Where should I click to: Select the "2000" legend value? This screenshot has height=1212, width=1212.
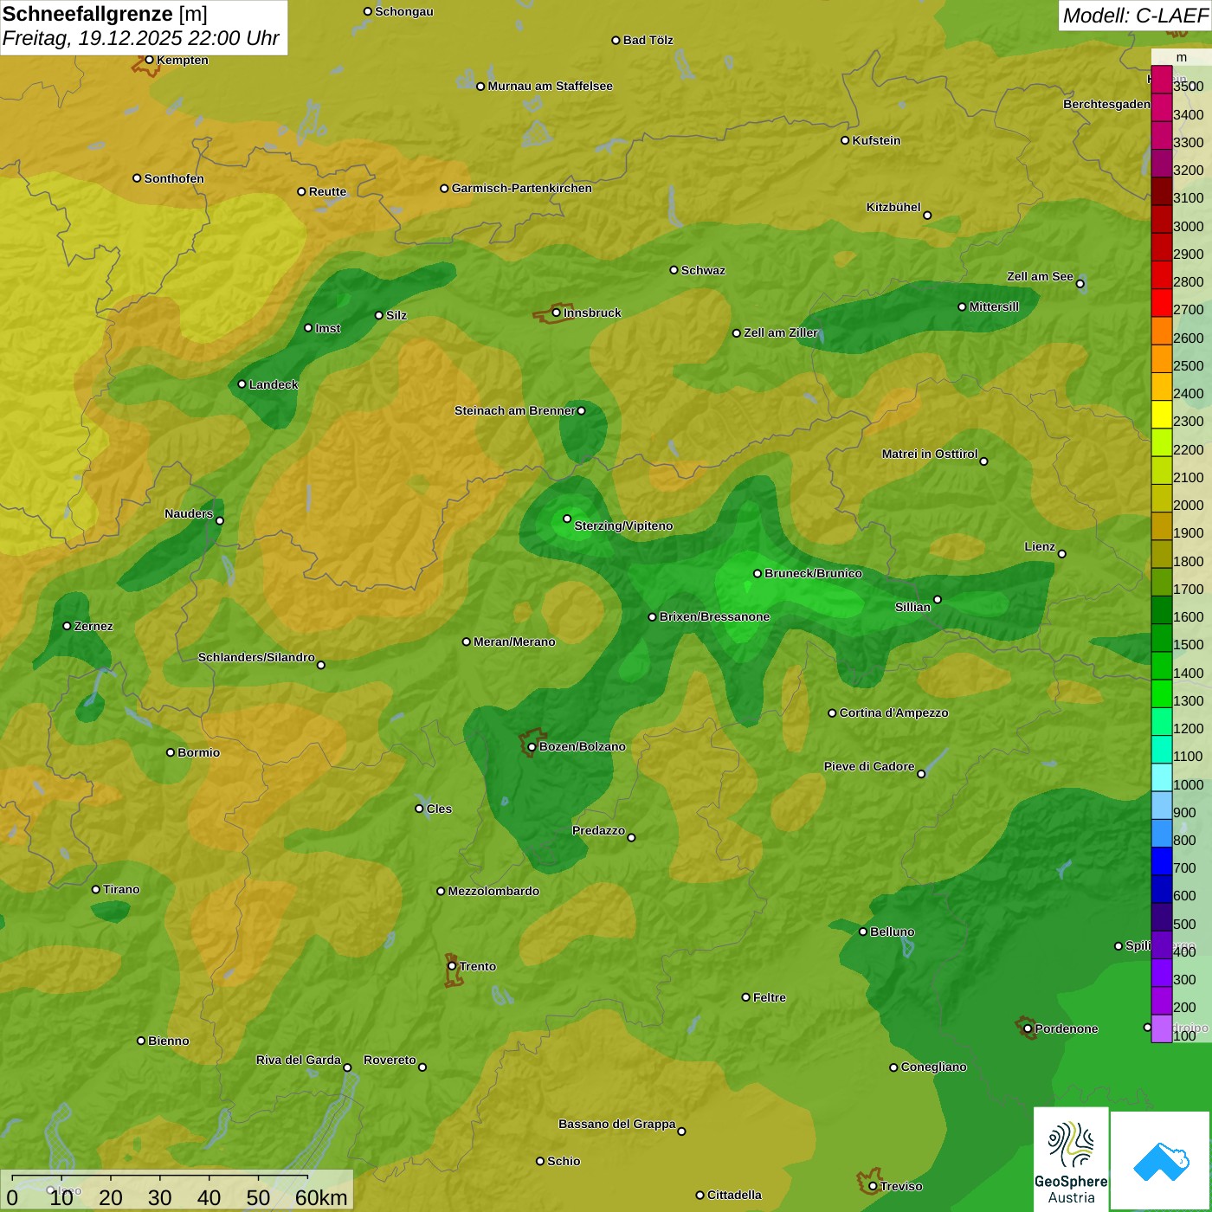click(1188, 506)
